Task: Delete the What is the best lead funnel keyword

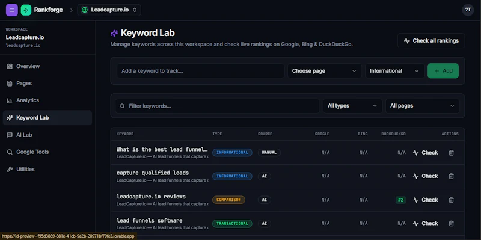Action: [x=451, y=153]
